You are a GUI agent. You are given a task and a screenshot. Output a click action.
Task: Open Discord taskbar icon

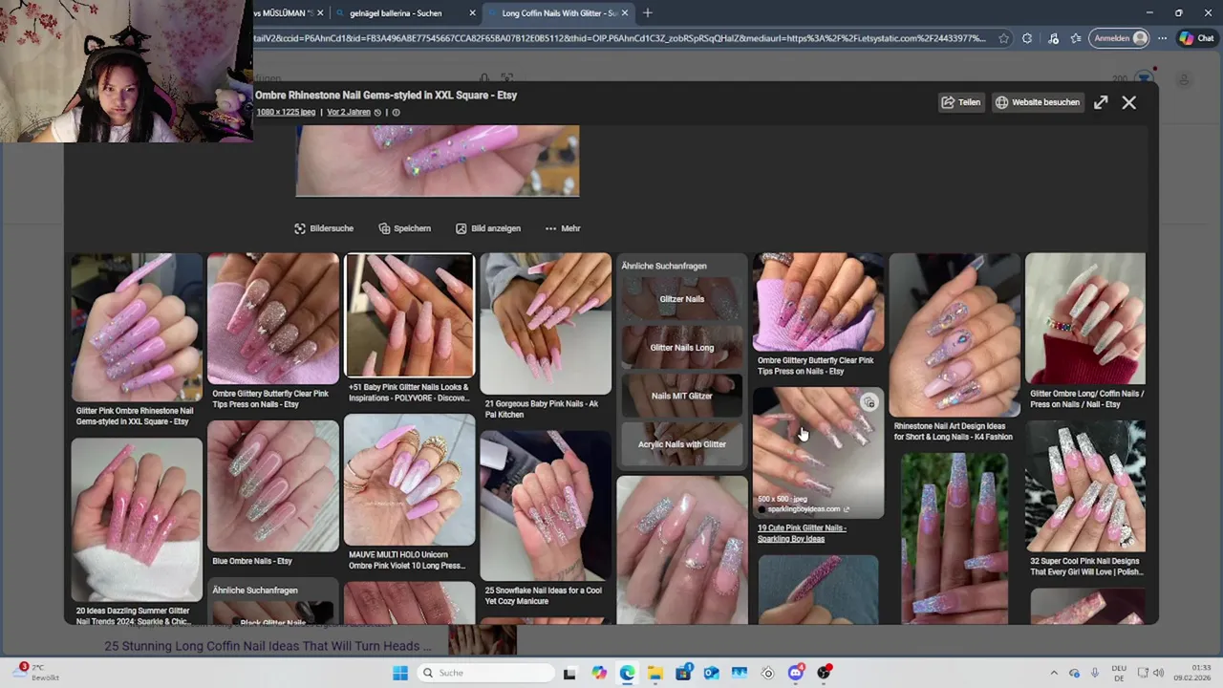tap(796, 673)
